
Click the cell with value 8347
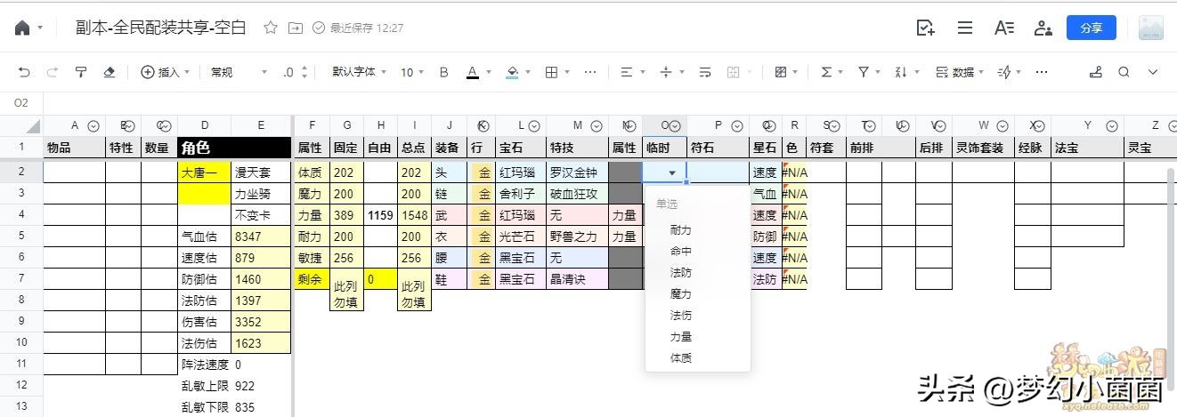click(x=261, y=237)
